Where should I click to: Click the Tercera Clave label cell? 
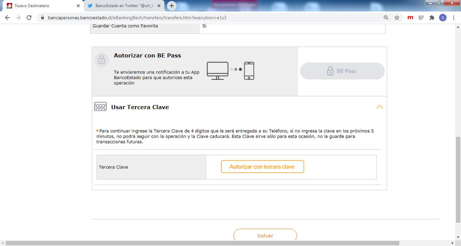tap(151, 167)
